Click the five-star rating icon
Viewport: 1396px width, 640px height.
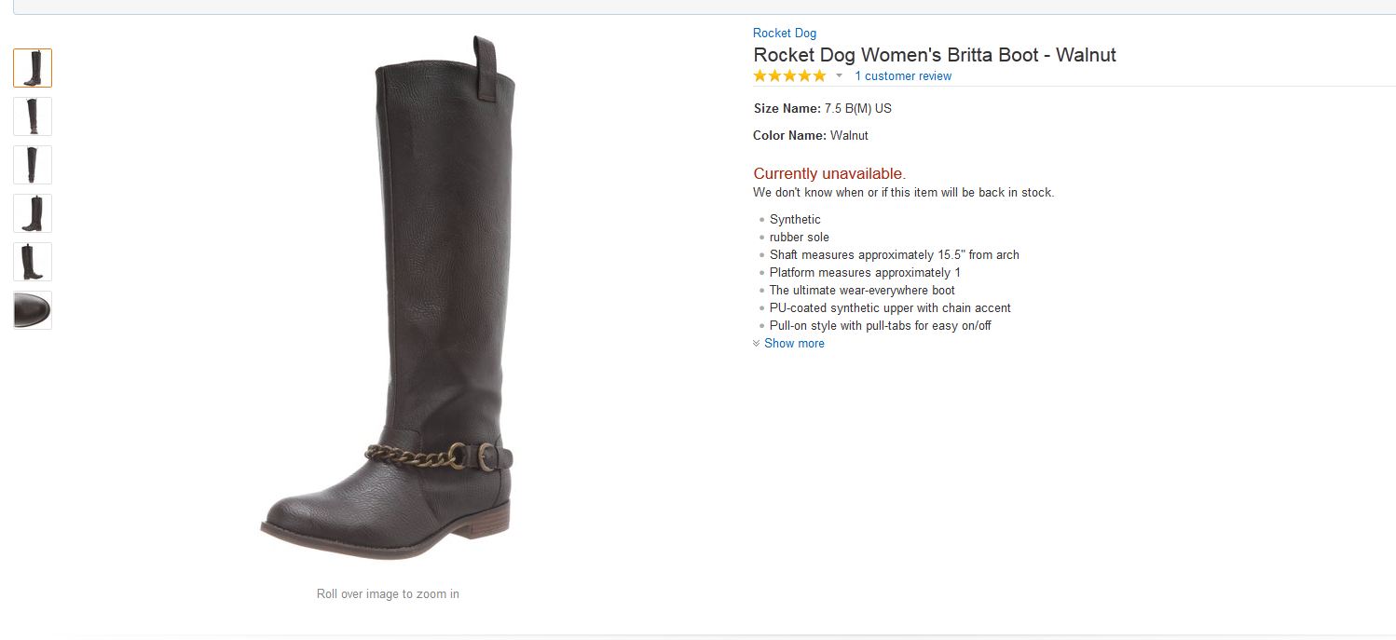(x=789, y=75)
